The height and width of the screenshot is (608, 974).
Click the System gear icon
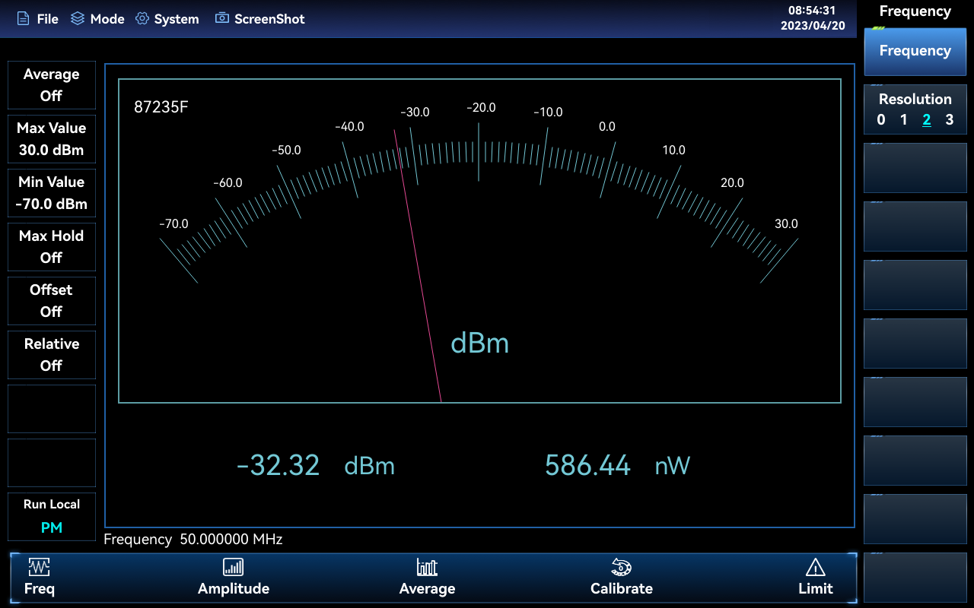(142, 19)
